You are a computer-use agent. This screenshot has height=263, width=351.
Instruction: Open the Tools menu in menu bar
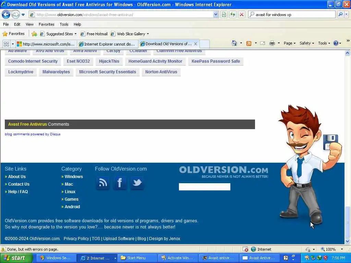[x=64, y=24]
